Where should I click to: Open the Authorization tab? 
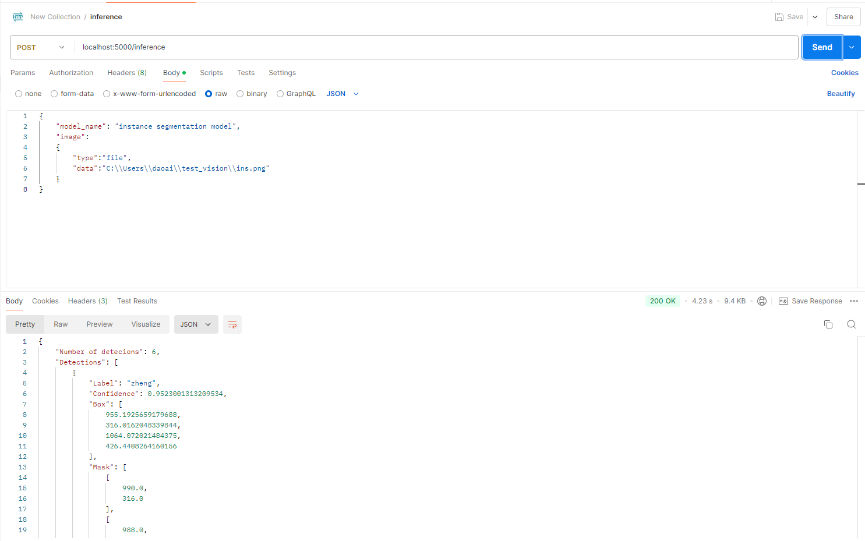click(71, 73)
